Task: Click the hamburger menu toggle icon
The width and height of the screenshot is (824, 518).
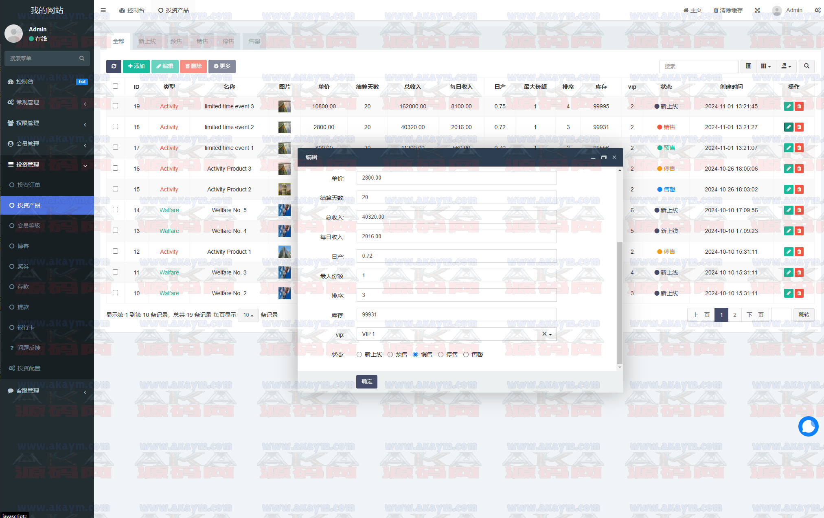Action: pyautogui.click(x=103, y=10)
